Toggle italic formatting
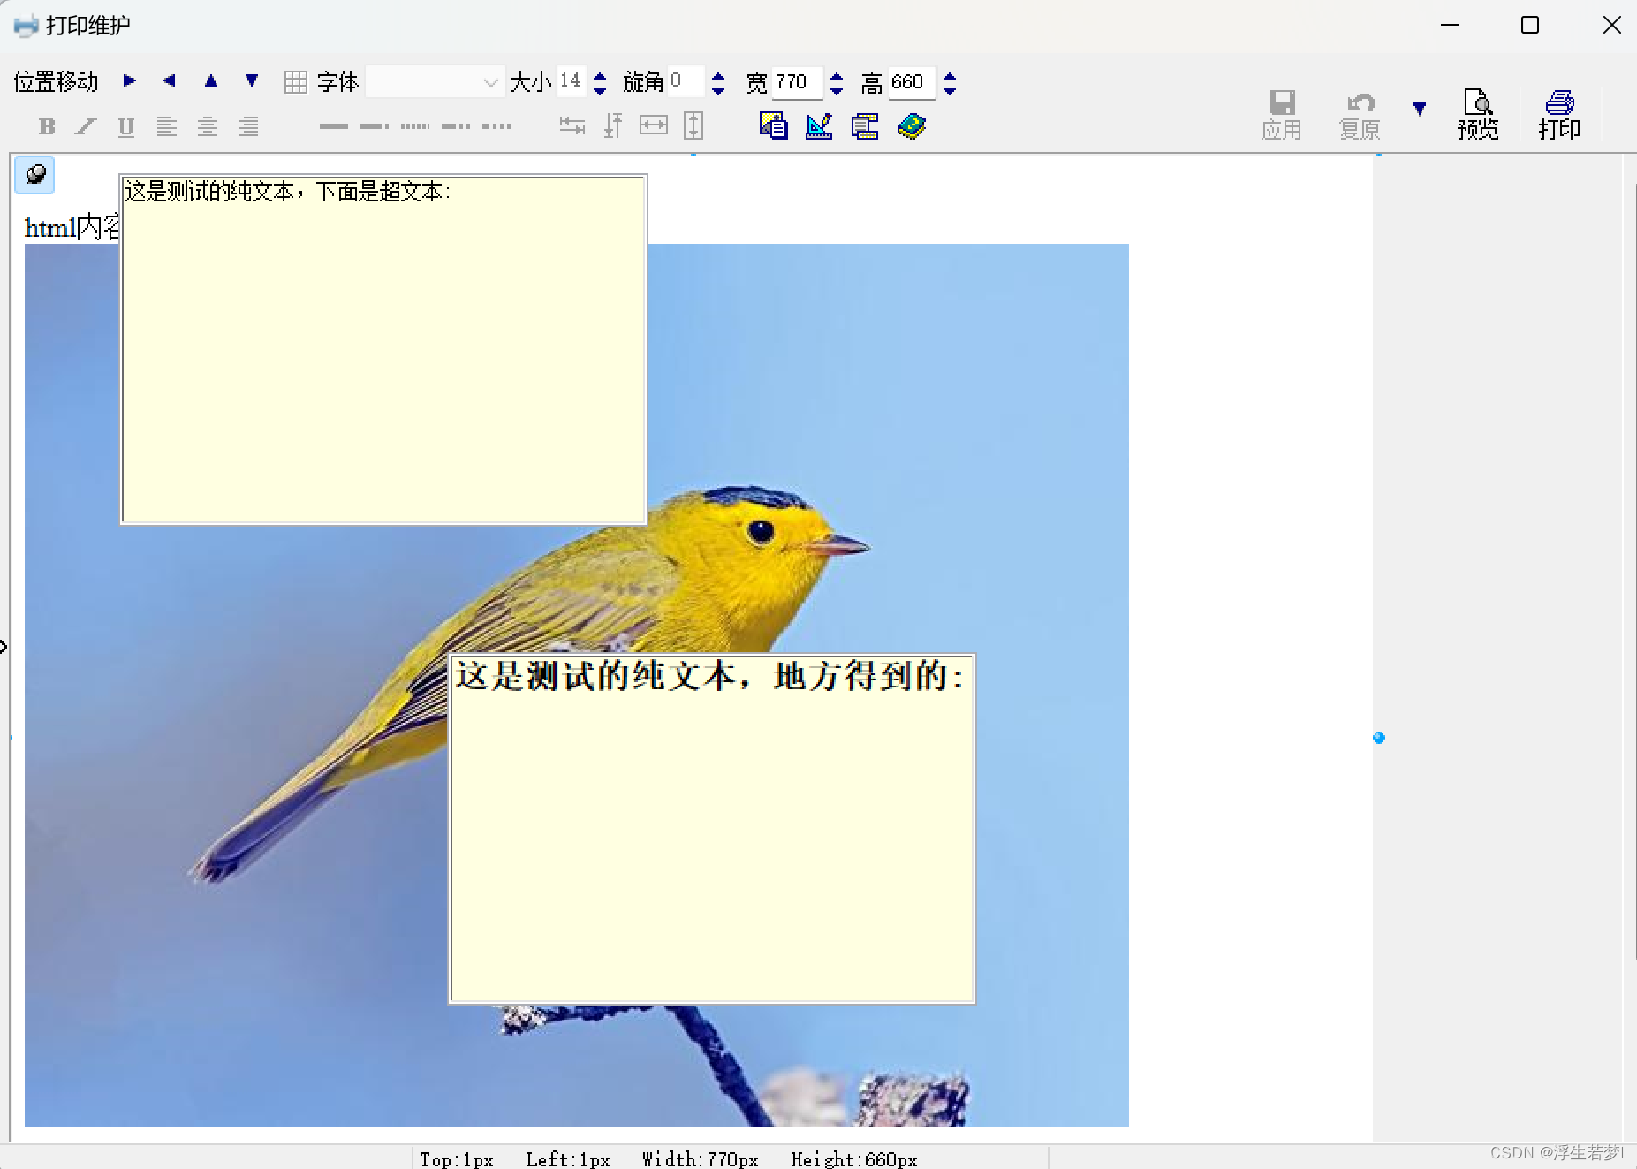 coord(85,126)
